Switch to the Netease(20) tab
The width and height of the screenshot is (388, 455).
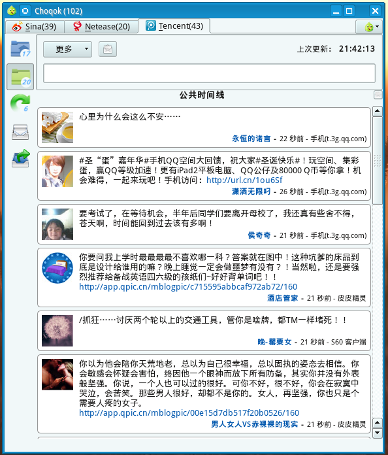click(x=101, y=27)
